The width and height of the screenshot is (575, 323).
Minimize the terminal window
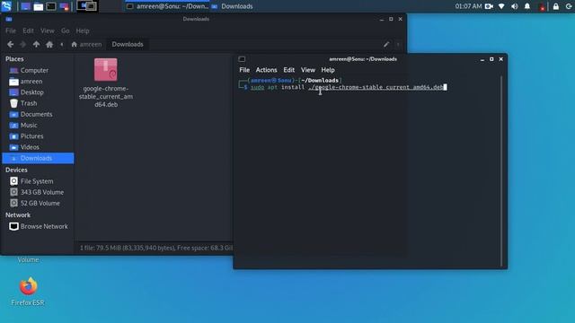pyautogui.click(x=482, y=59)
